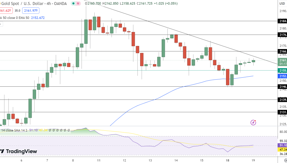The height and width of the screenshot is (163, 287).
Task: Click date label 12 on the time axis
Action: tap(124, 160)
